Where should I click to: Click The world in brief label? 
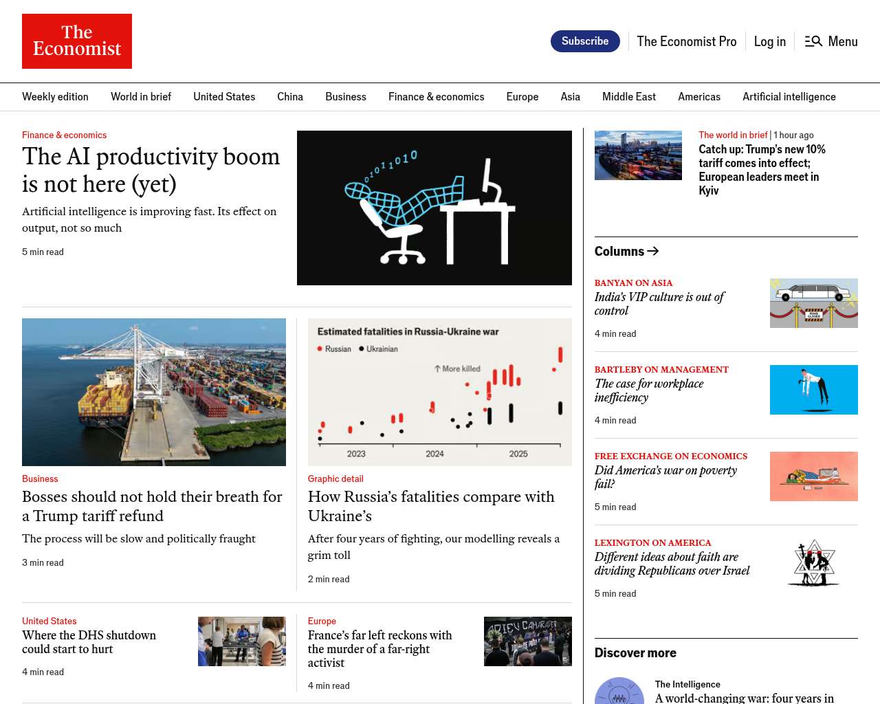click(733, 135)
